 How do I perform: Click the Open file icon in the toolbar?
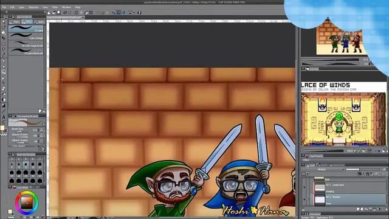(x=54, y=12)
